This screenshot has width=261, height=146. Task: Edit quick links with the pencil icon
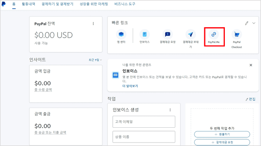247,23
